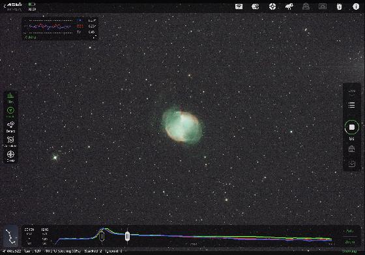Open the Wi-Fi network settings icon
Viewport: 365px width, 255px height.
click(239, 7)
